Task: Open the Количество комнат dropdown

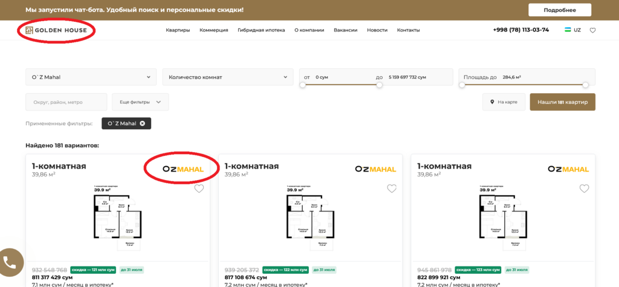Action: [227, 77]
